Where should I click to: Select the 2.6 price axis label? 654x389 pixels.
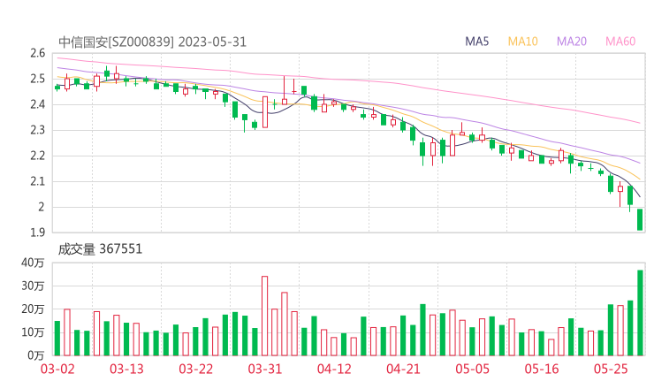pos(37,53)
